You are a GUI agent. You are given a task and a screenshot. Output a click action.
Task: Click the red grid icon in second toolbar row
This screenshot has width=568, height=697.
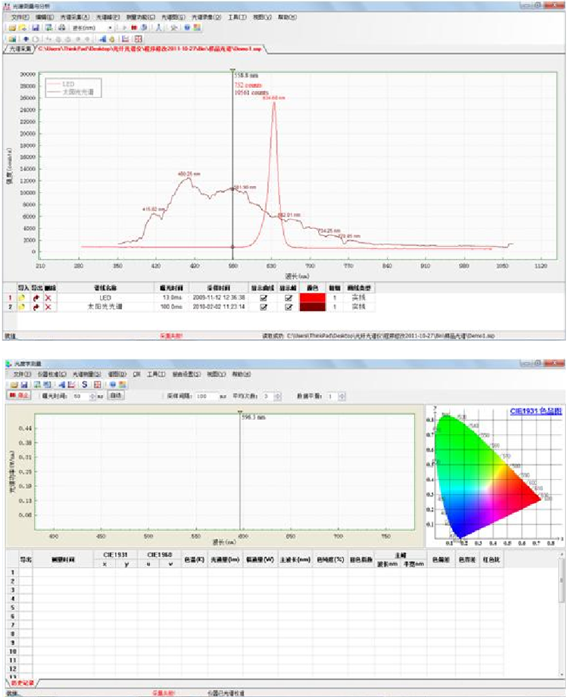click(139, 39)
